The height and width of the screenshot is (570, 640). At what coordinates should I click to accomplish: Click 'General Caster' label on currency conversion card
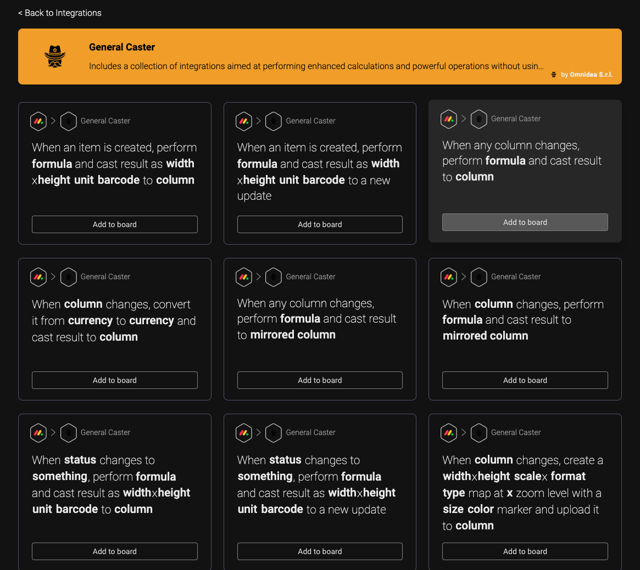105,277
